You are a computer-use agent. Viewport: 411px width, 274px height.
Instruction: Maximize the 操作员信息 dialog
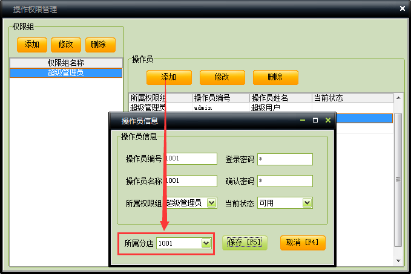pyautogui.click(x=315, y=121)
